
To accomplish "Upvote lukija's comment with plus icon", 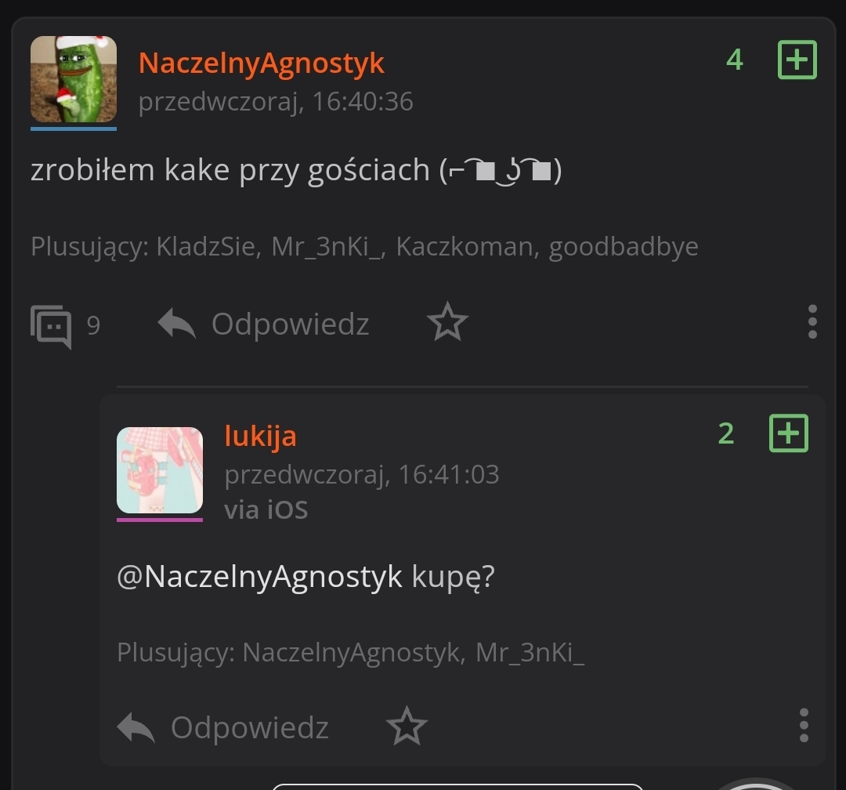I will pos(788,433).
